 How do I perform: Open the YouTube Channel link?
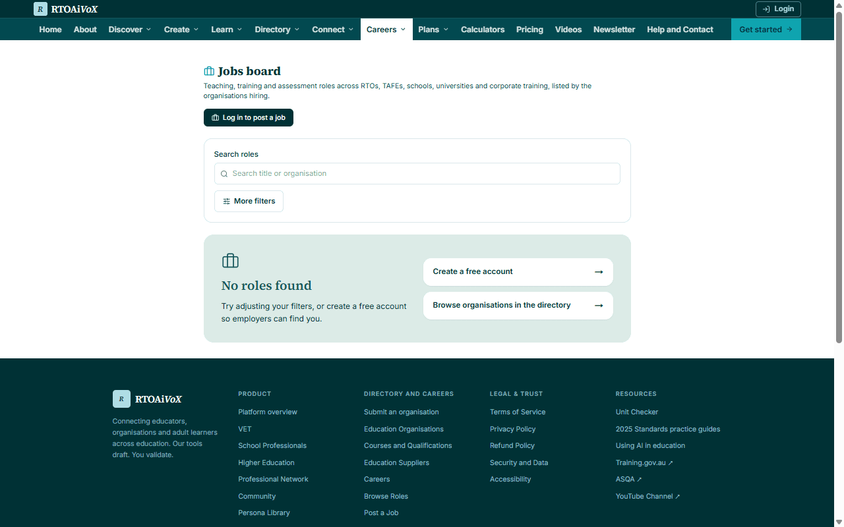point(648,497)
